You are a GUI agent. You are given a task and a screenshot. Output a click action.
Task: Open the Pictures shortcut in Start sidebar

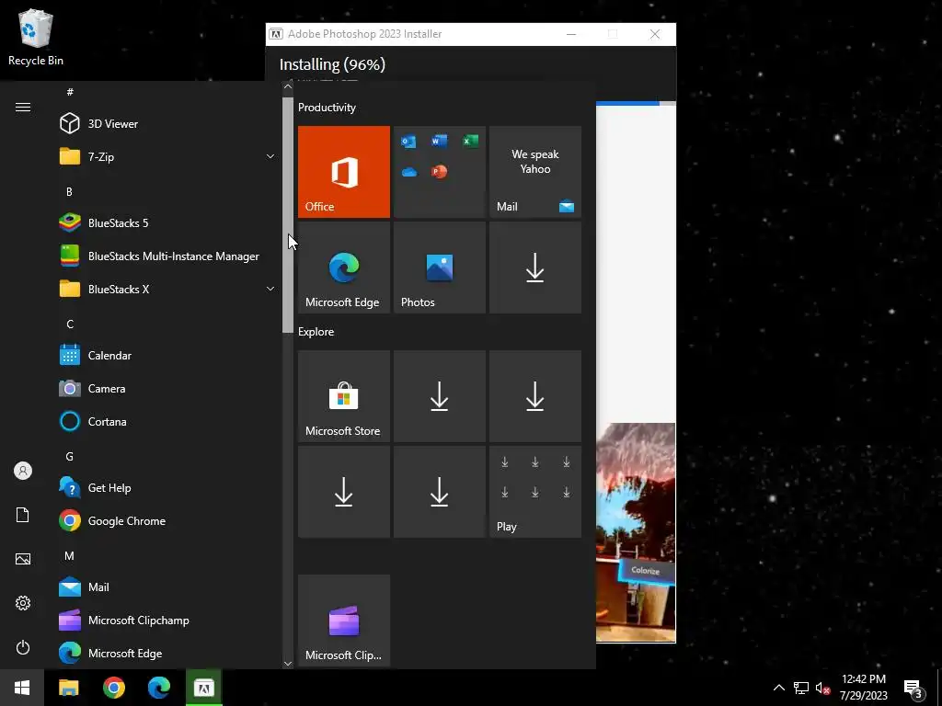(x=23, y=559)
